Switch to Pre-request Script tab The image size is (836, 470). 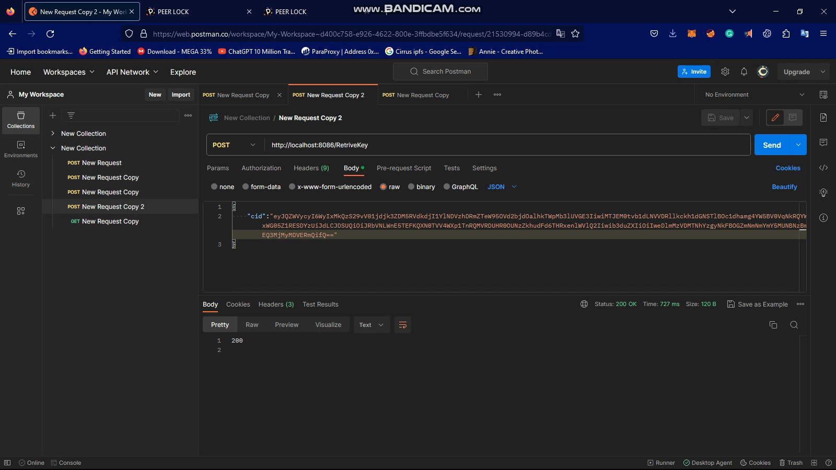click(x=404, y=168)
